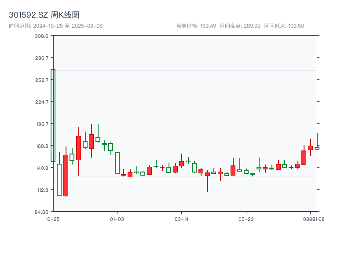Click the 10-25 x-axis date label
This screenshot has width=352, height=264.
[53, 219]
